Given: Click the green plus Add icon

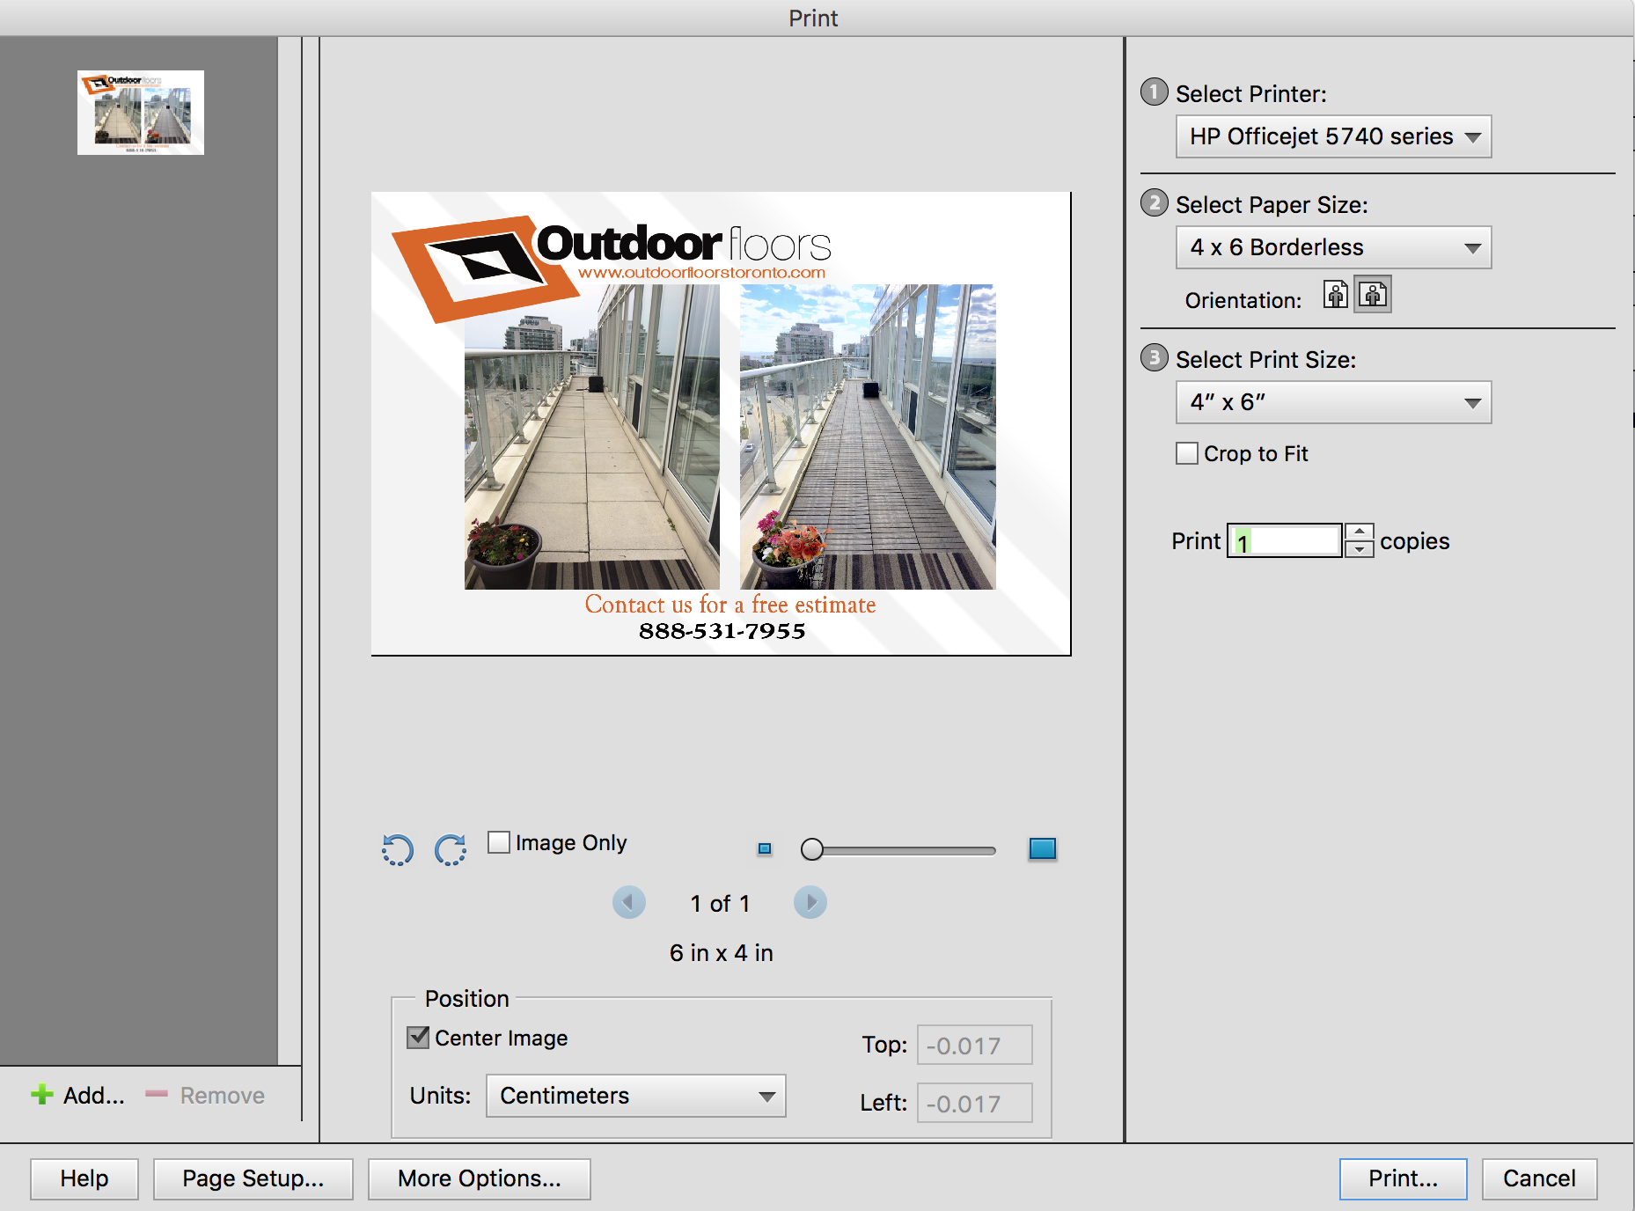Looking at the screenshot, I should [42, 1094].
